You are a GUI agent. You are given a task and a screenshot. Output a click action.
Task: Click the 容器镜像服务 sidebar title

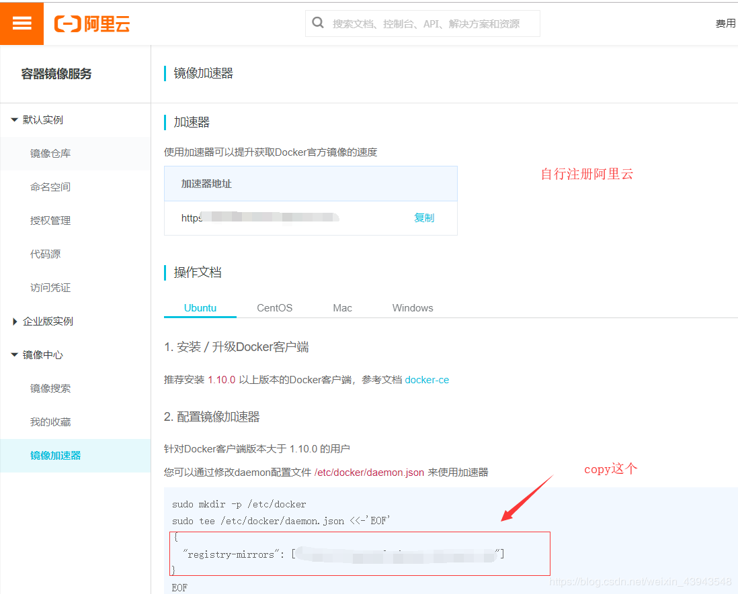pos(56,74)
